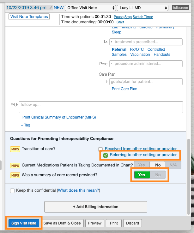The width and height of the screenshot is (194, 233).
Task: Open Visit Note Templates
Action: coord(29,16)
